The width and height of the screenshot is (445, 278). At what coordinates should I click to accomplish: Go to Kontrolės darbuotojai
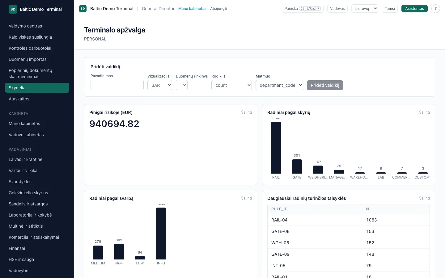[x=37, y=48]
